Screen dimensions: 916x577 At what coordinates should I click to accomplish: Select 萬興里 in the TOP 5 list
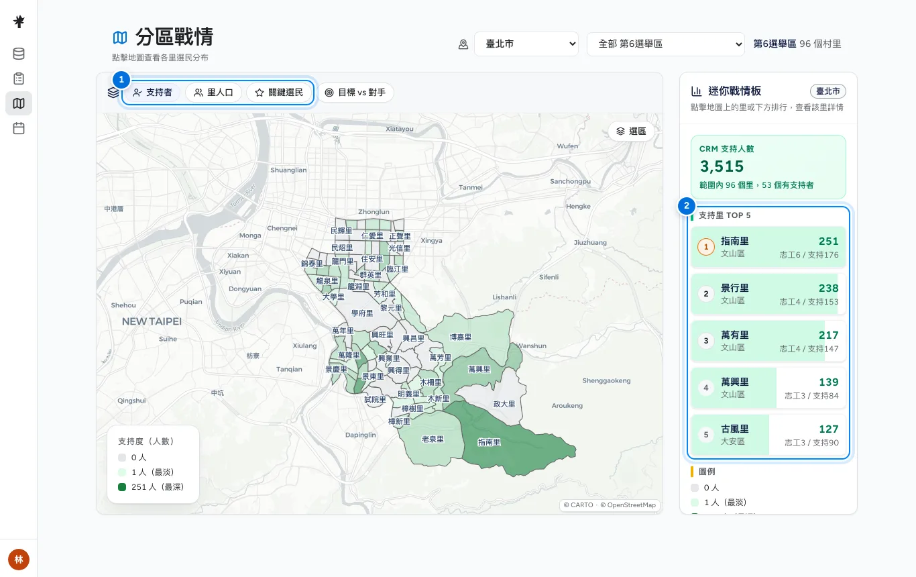pyautogui.click(x=768, y=388)
